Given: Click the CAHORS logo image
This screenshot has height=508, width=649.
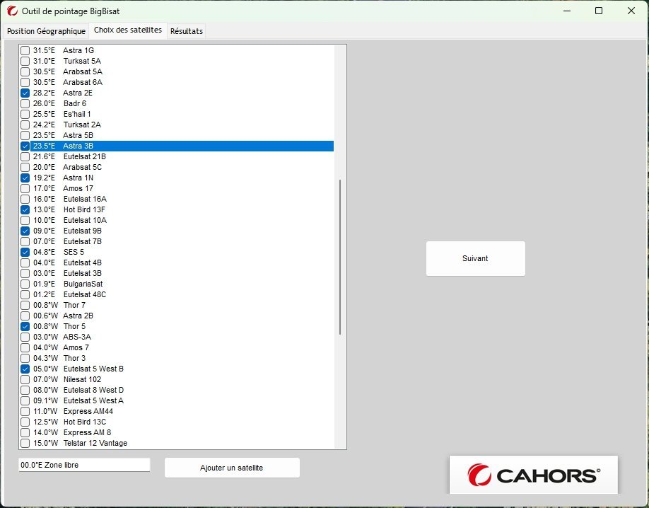Looking at the screenshot, I should coord(534,474).
